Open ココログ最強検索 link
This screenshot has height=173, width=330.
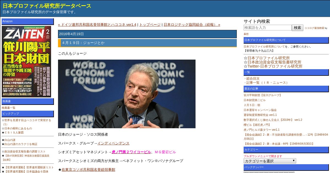point(314,28)
